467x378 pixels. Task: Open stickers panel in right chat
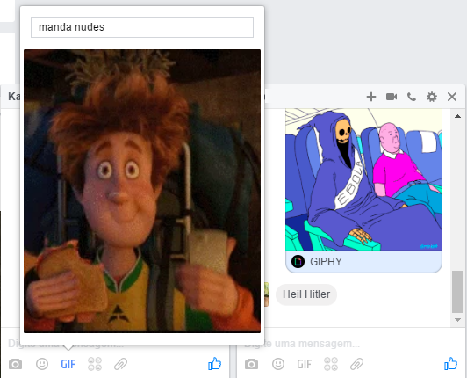(x=331, y=364)
